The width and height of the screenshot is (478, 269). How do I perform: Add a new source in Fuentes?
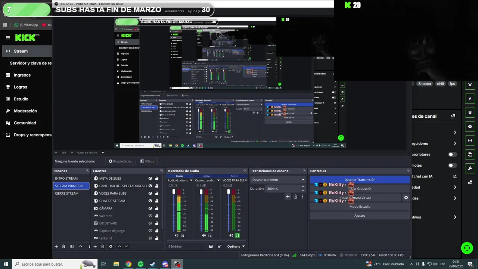pos(95,246)
